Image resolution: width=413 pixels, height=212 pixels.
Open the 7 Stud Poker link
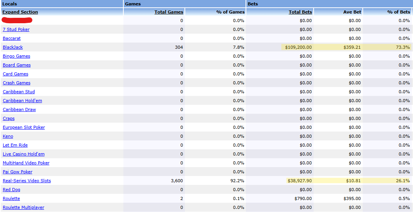[16, 29]
